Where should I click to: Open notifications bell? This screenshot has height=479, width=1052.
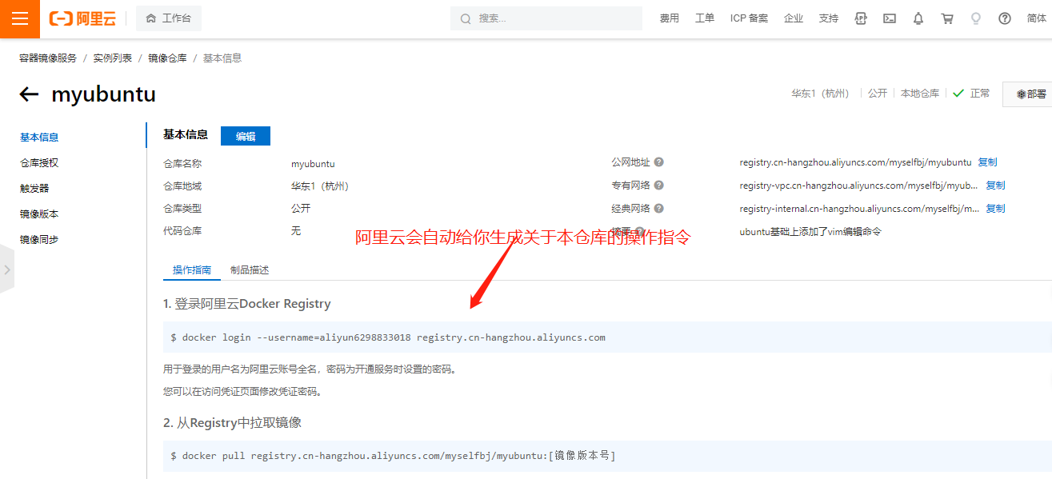point(918,18)
